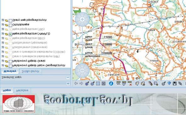The image size is (186, 115).
Task: Uncheck the Mapa topograficzna (VMAPL2) checkbox
Action: (x=11, y=34)
